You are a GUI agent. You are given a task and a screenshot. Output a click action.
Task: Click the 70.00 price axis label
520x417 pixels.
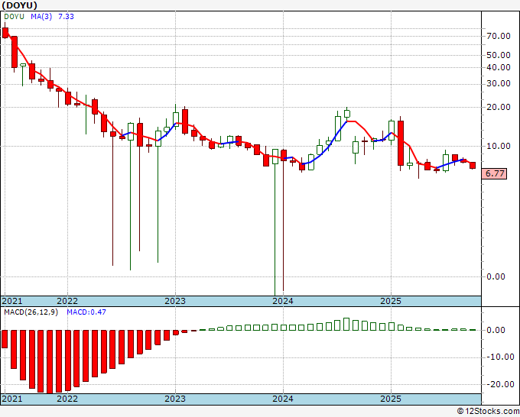coord(499,36)
